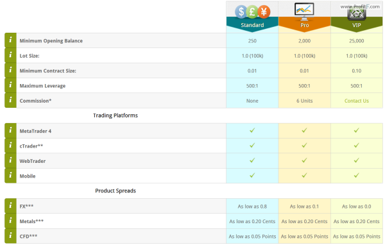Choose the VIP account column header
Viewport: 385px width, 245px height.
(357, 25)
